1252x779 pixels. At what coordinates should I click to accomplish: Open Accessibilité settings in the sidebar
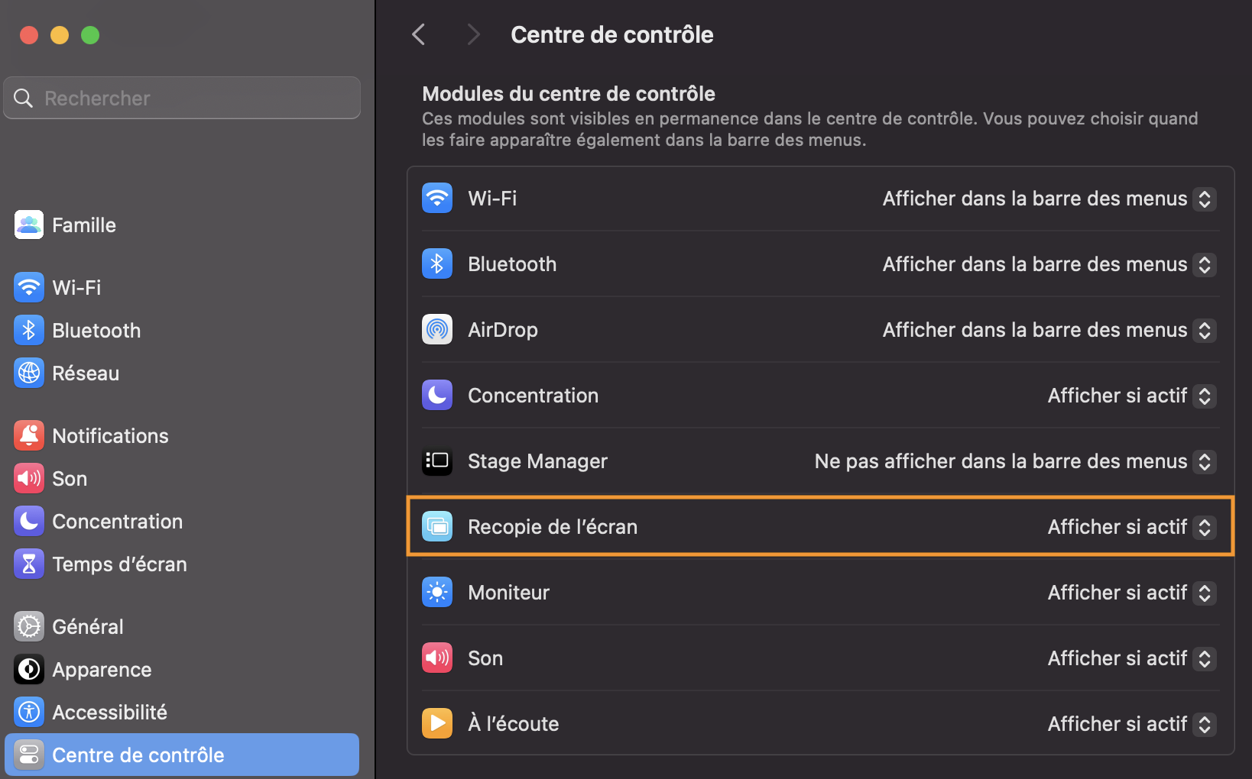click(109, 713)
